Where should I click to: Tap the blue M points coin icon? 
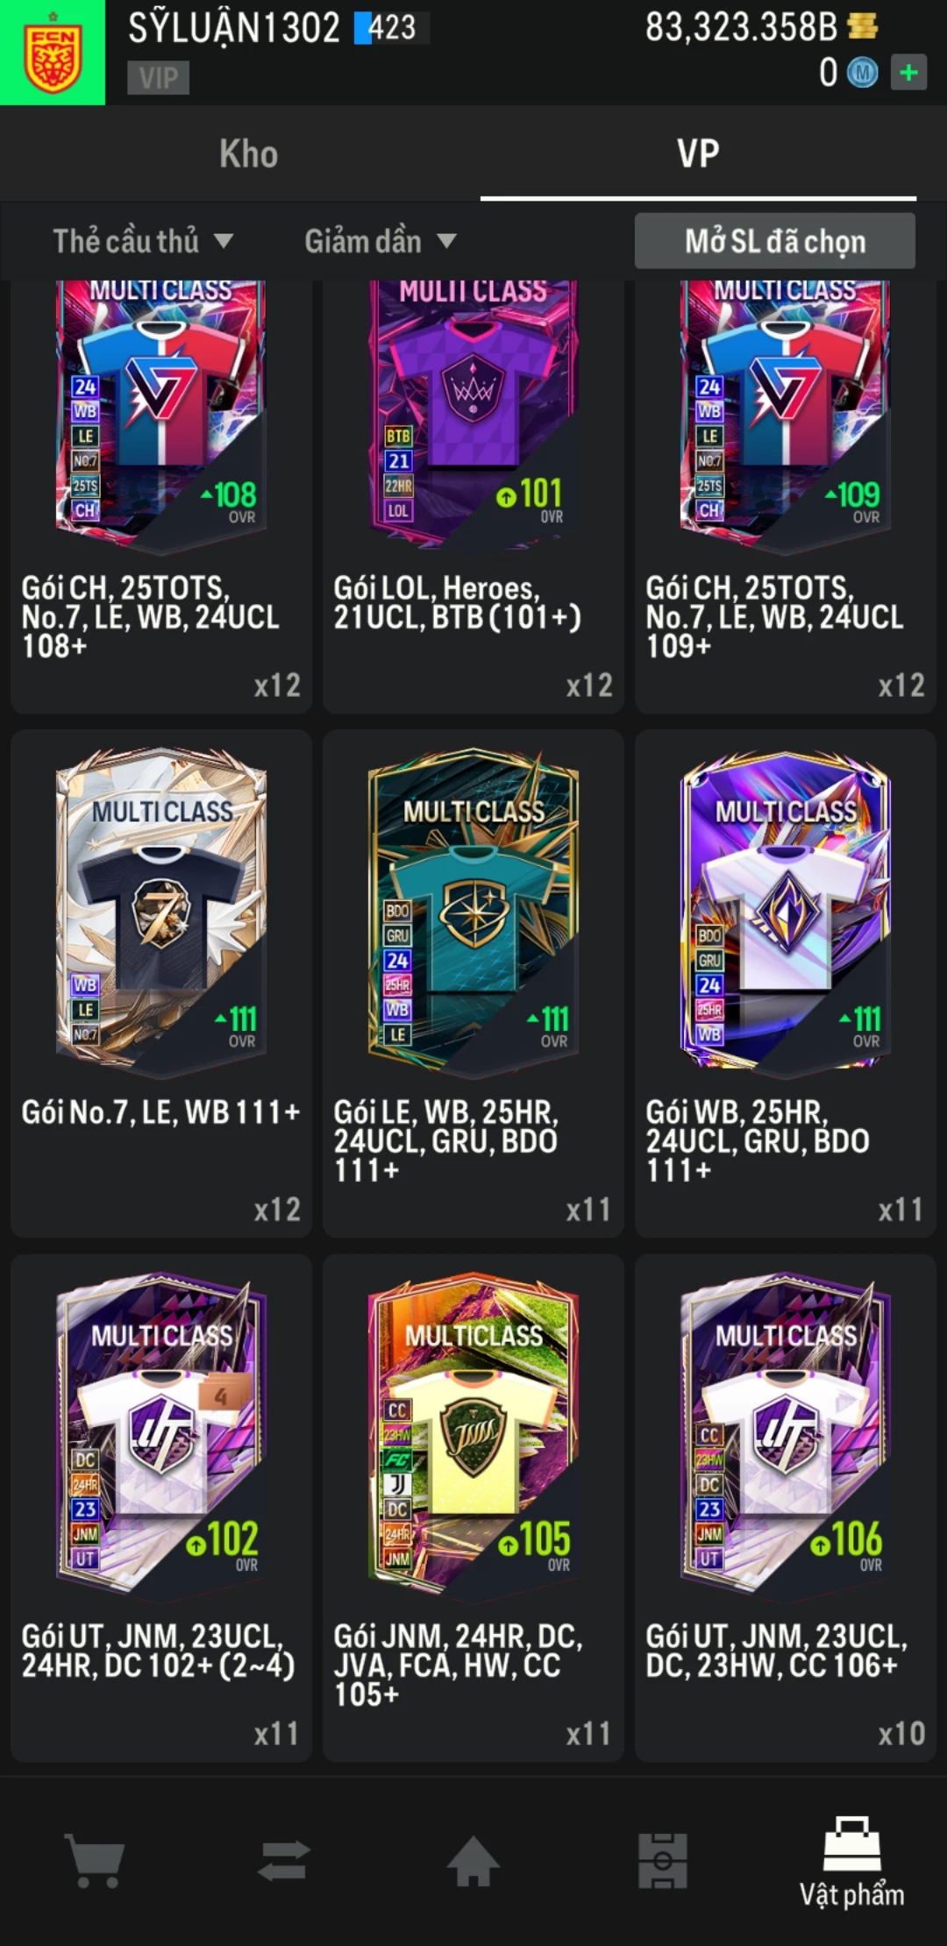click(x=862, y=73)
